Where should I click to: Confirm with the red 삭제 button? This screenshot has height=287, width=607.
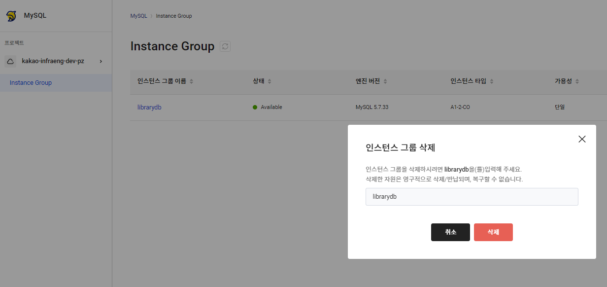click(493, 232)
